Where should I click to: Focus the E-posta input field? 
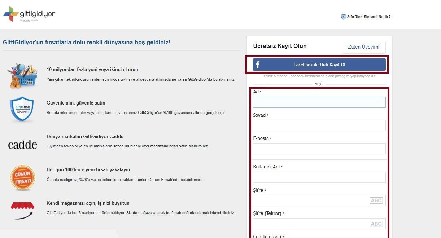[319, 149]
